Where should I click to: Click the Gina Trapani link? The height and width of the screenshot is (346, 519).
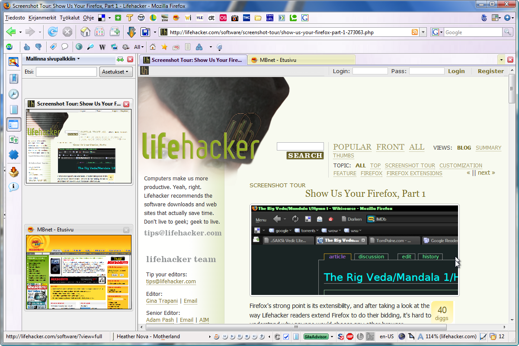[162, 301]
